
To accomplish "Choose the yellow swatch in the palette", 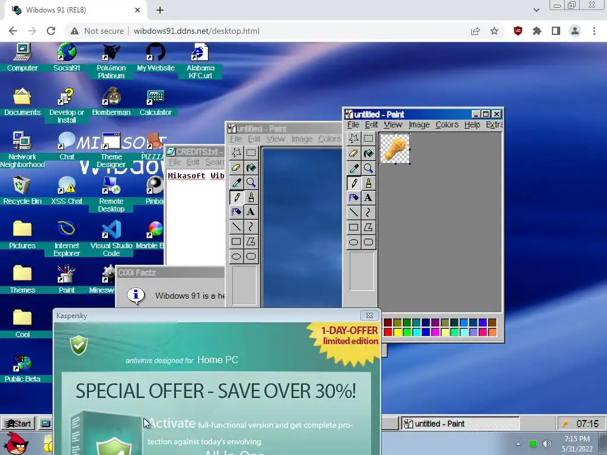I will click(x=398, y=332).
